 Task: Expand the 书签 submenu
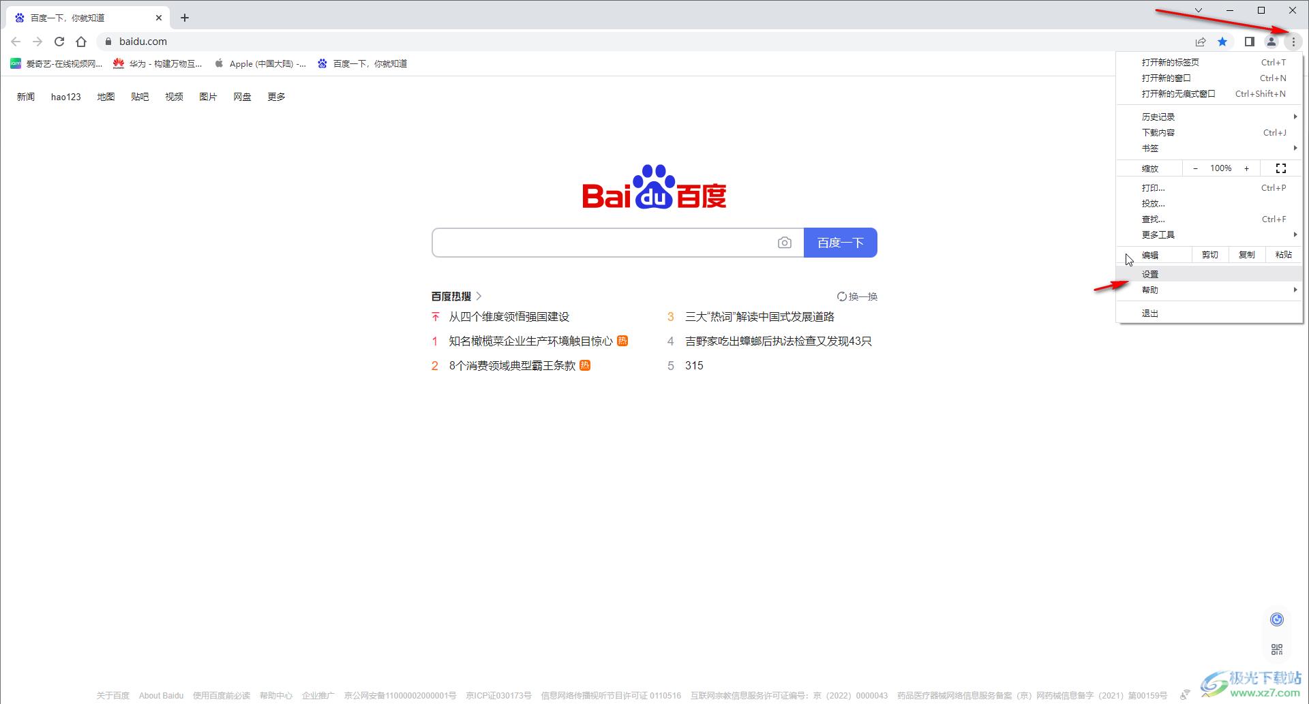[x=1209, y=148]
